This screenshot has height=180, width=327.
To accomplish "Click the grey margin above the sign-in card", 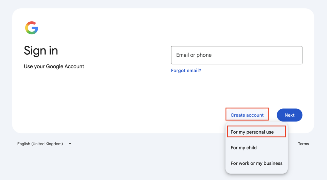I will pos(163,4).
